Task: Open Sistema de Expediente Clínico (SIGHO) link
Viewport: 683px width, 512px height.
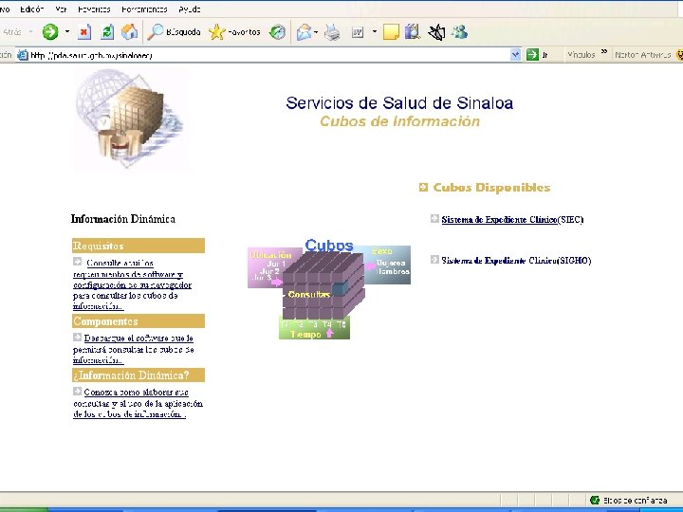Action: (516, 261)
